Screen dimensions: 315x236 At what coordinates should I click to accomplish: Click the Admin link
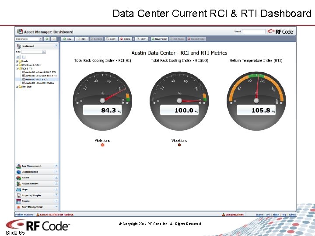point(292,215)
